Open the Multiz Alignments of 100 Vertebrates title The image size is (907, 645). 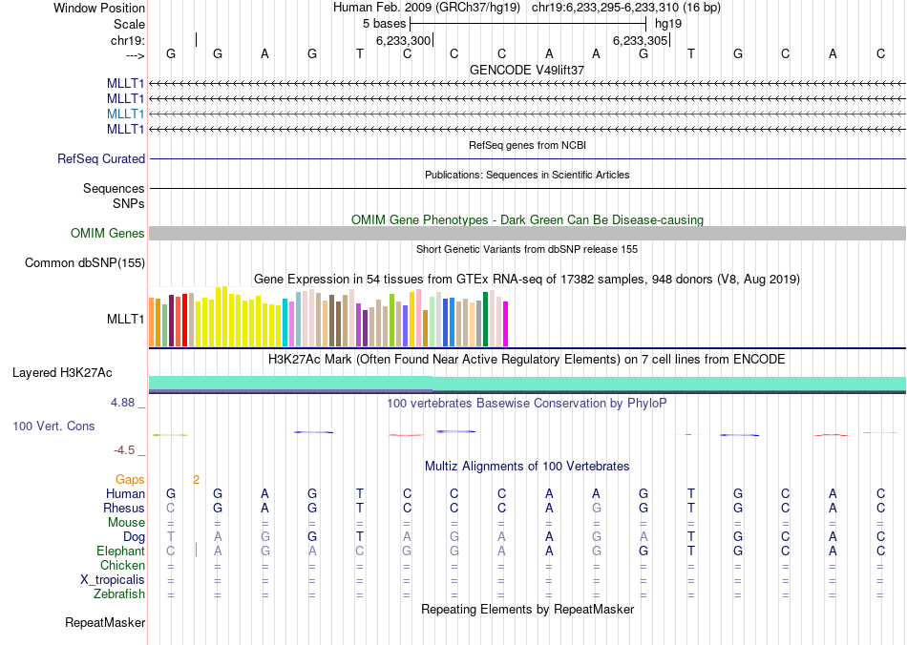[527, 467]
